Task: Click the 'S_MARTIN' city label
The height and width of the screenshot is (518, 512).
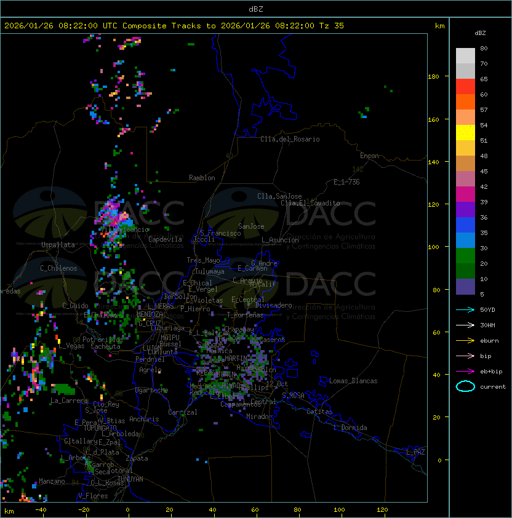Action: [x=233, y=359]
